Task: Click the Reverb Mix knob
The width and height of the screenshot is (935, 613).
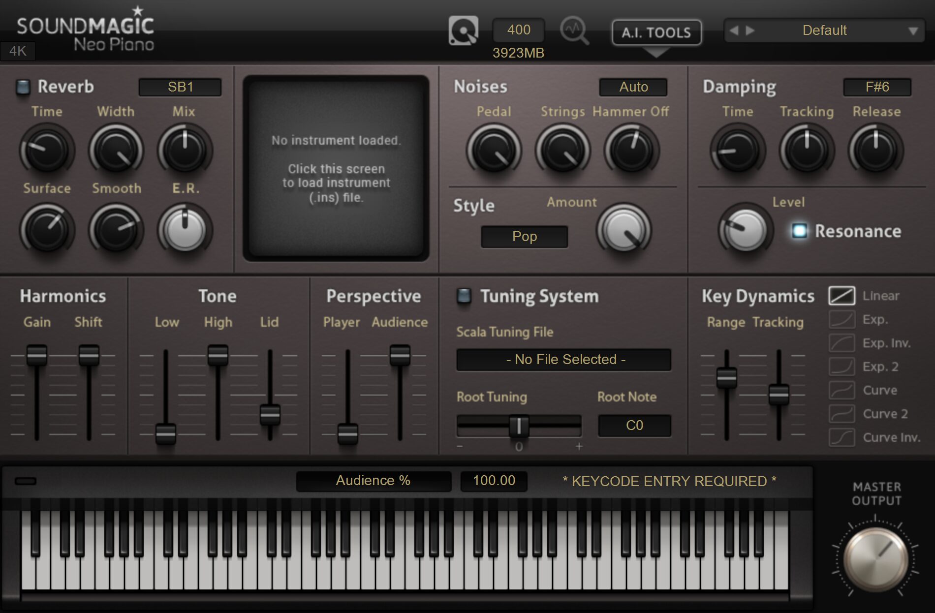Action: pyautogui.click(x=185, y=150)
